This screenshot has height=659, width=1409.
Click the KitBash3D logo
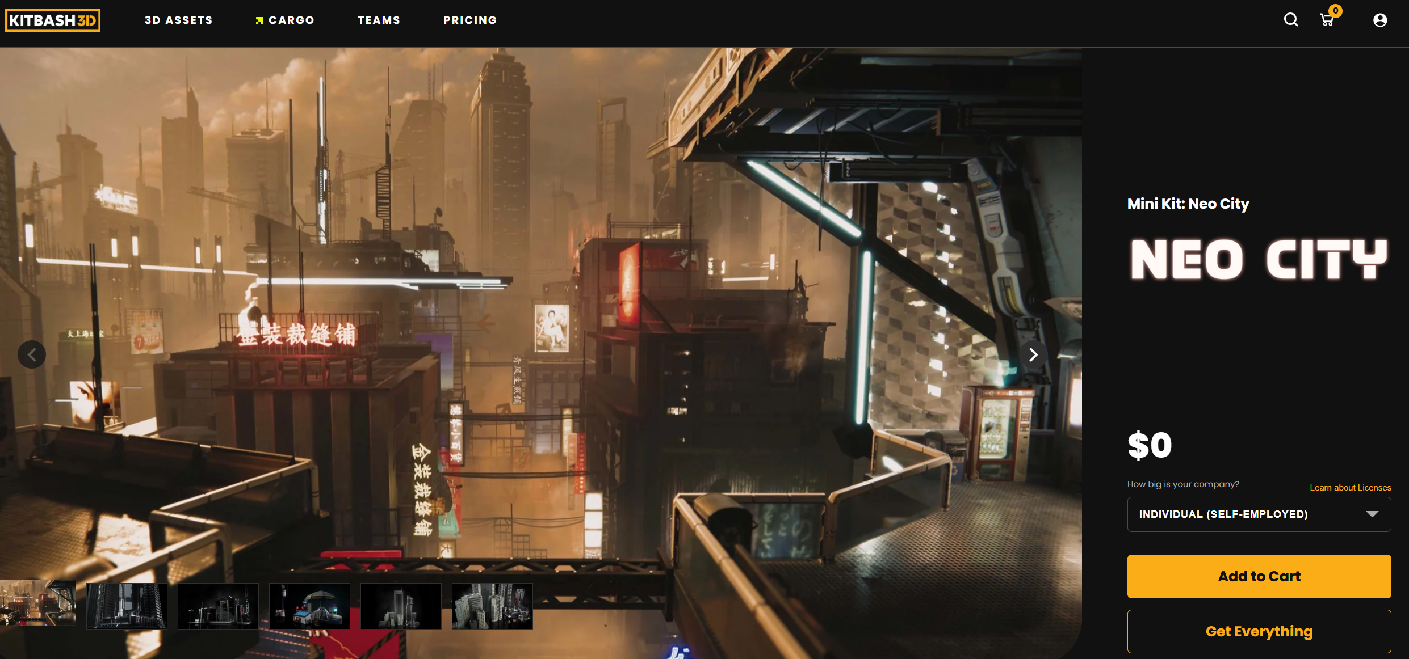coord(53,20)
